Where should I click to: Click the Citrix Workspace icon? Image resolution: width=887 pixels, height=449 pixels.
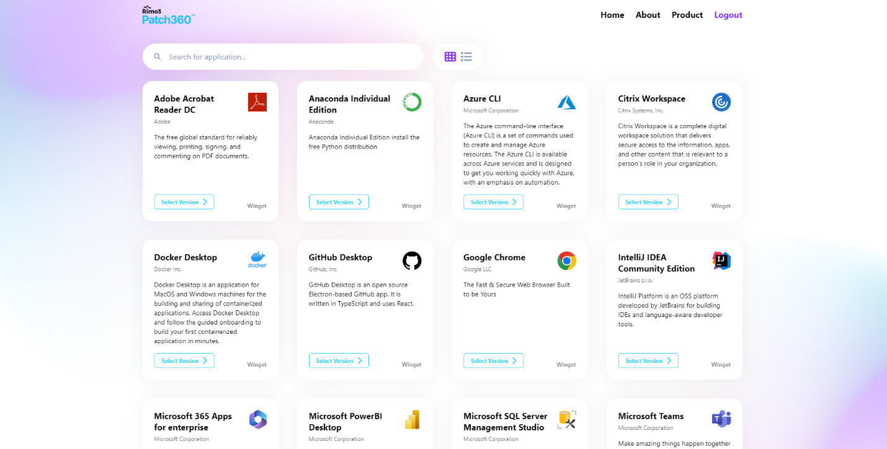pyautogui.click(x=721, y=102)
